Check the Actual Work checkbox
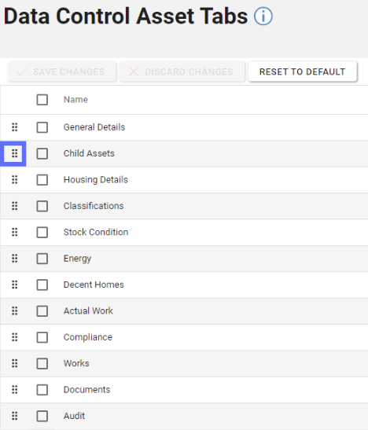 (x=42, y=311)
